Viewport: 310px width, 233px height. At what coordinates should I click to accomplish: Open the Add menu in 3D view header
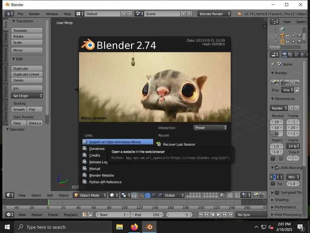coord(50,195)
